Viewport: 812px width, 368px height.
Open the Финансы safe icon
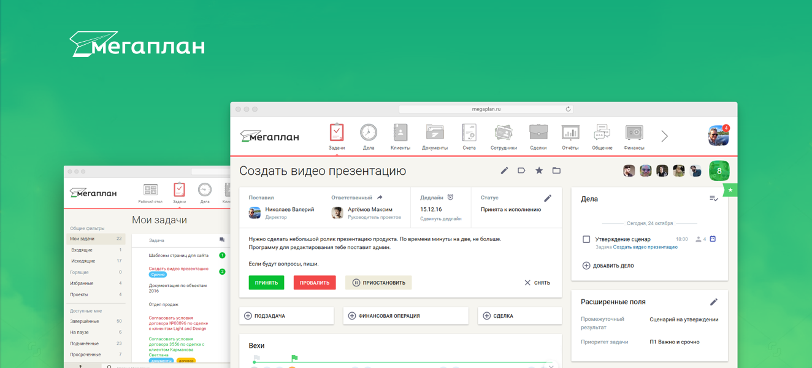pyautogui.click(x=634, y=137)
